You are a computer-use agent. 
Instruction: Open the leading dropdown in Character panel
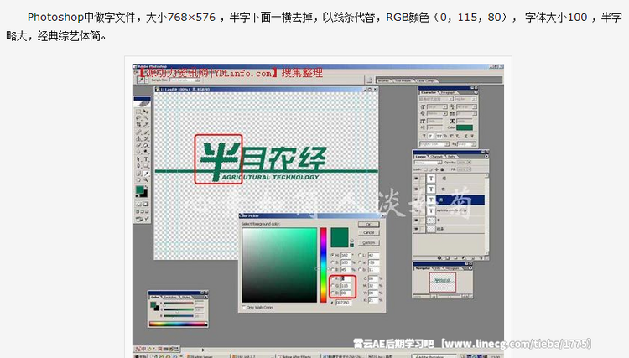tap(474, 106)
